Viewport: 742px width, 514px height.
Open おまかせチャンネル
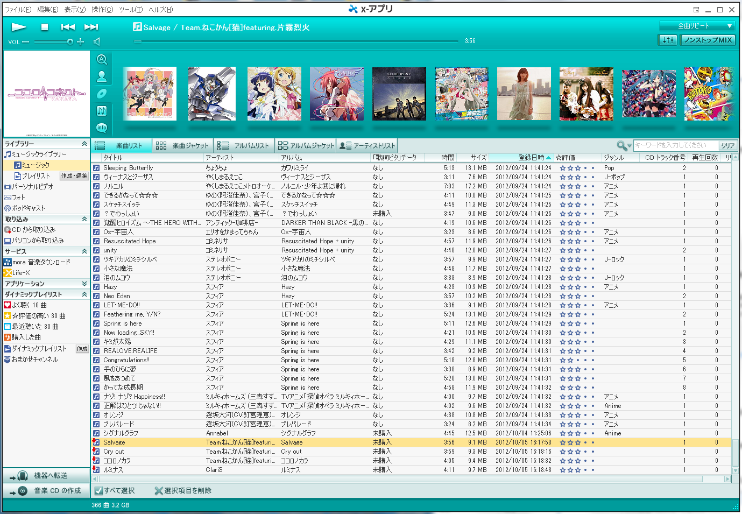[31, 360]
